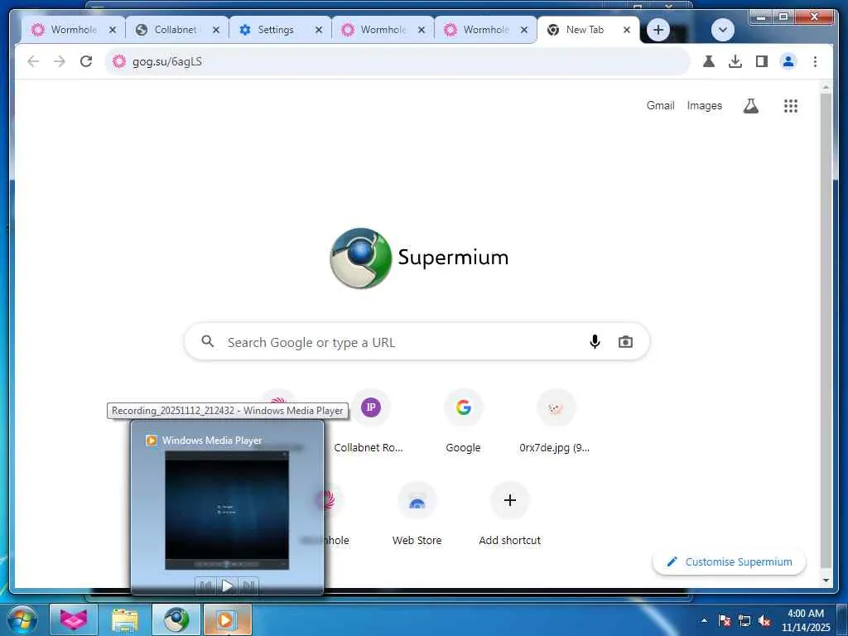Image resolution: width=848 pixels, height=636 pixels.
Task: Click the Add shortcut tile
Action: point(509,515)
